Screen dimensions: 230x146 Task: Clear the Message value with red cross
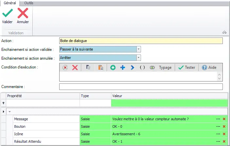[x=224, y=119]
